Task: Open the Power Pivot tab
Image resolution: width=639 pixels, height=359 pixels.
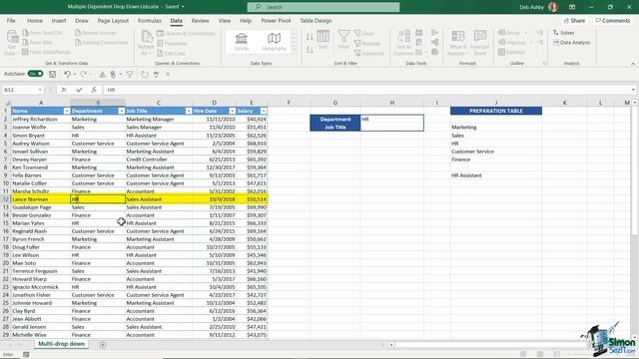Action: [276, 20]
